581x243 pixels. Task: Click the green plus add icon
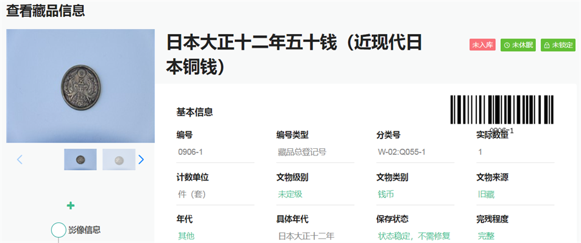pyautogui.click(x=71, y=206)
